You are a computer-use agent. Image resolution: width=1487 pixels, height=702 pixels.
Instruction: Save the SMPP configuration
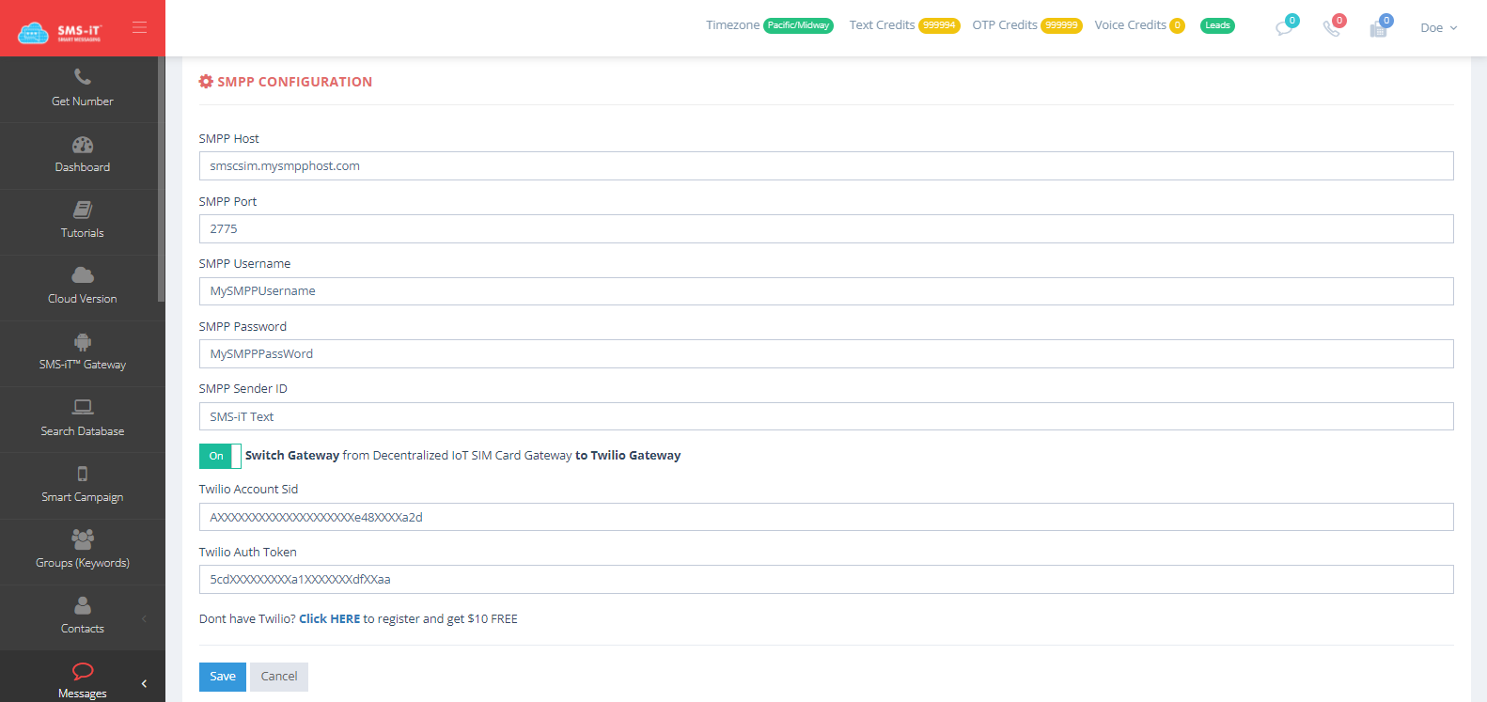click(x=223, y=677)
